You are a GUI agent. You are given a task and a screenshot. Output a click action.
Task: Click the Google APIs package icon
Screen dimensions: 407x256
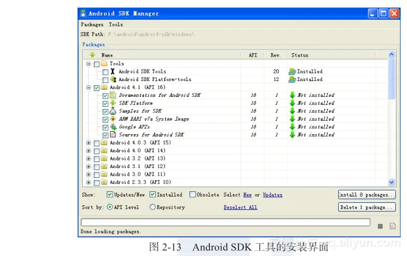point(113,127)
